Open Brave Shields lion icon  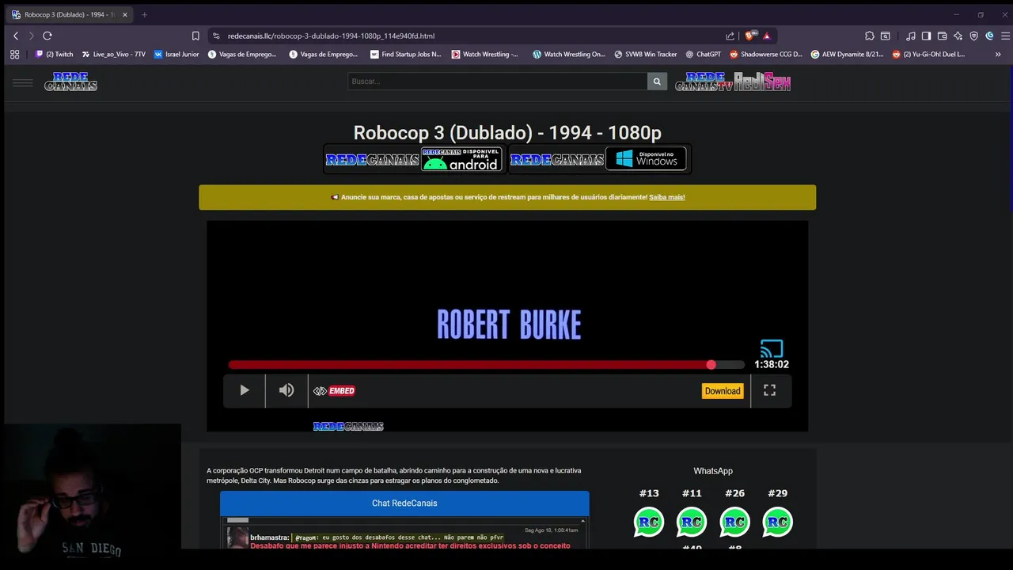coord(751,36)
